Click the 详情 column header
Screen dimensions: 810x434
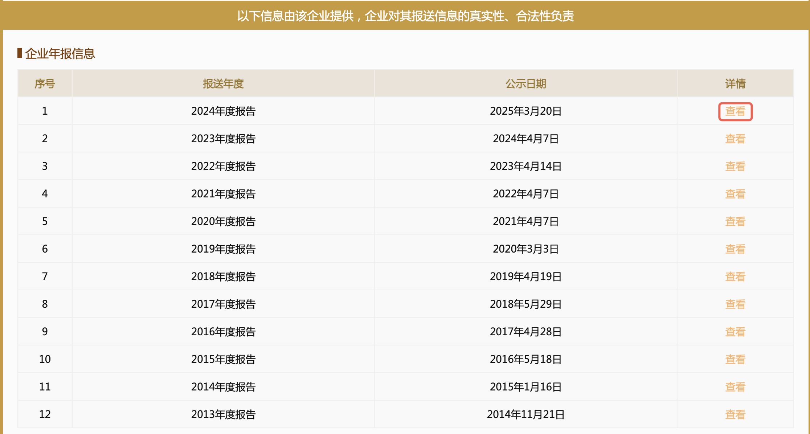pyautogui.click(x=735, y=84)
